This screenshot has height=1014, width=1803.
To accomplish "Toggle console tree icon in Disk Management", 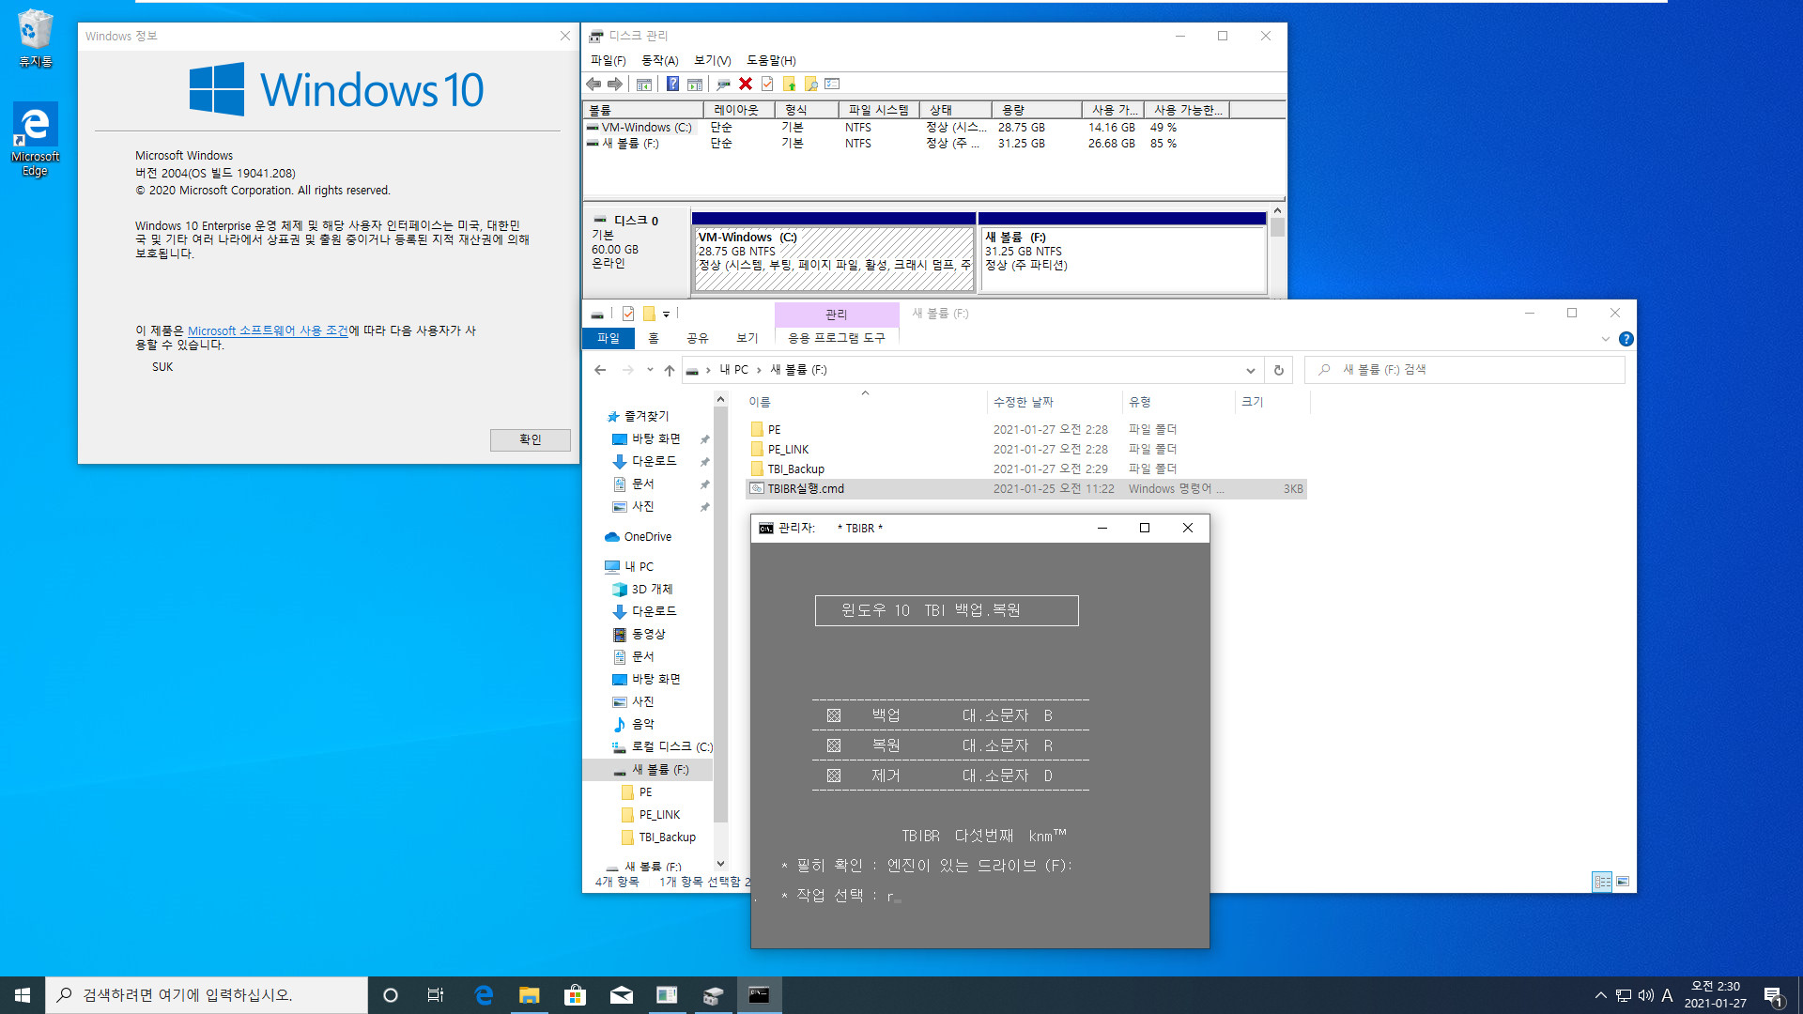I will click(644, 84).
